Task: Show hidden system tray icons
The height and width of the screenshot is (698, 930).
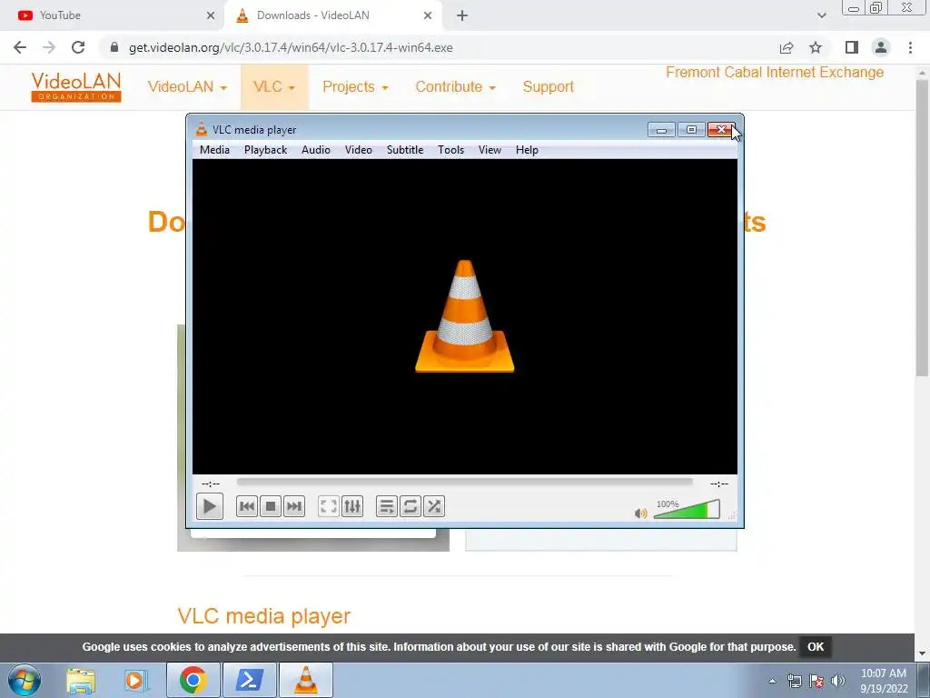Action: [772, 681]
